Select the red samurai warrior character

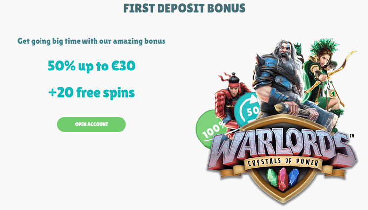point(230,103)
